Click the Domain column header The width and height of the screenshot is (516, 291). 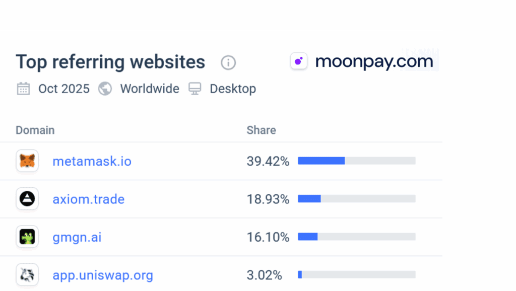[35, 130]
